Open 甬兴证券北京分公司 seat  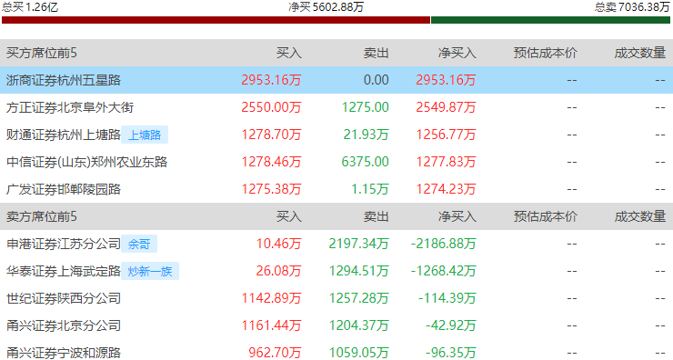tap(64, 325)
